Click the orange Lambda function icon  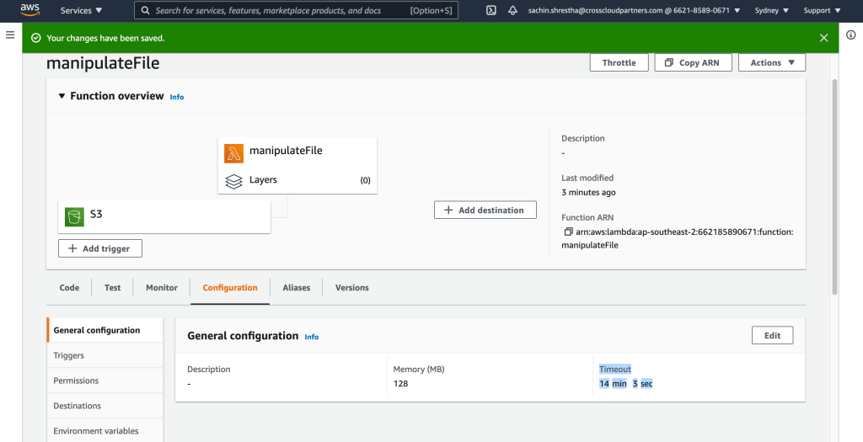233,152
